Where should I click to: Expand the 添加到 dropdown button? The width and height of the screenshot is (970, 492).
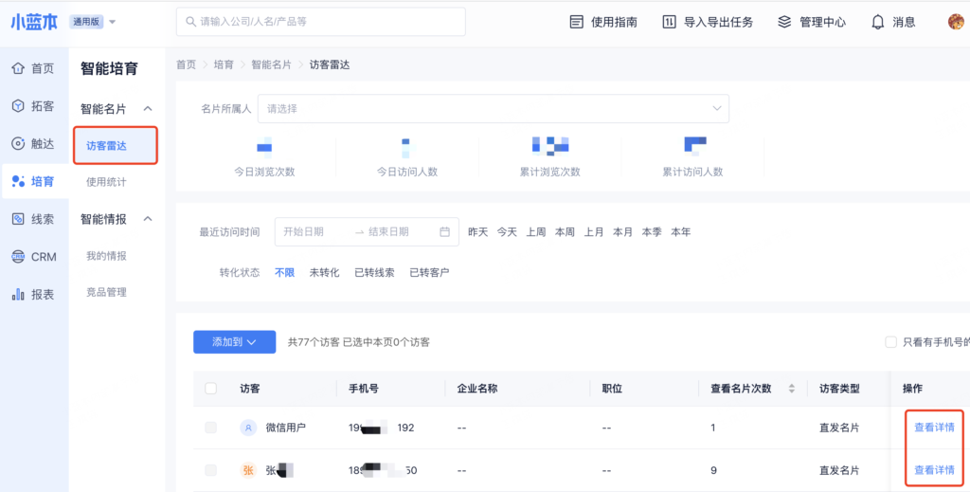pyautogui.click(x=234, y=342)
